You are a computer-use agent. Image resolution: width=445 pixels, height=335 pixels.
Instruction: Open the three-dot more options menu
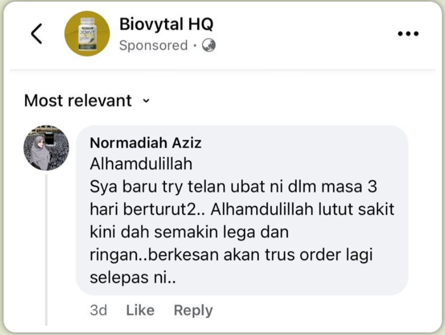[x=408, y=34]
